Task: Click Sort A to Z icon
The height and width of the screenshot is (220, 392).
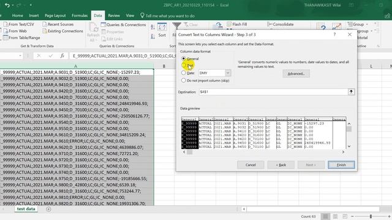Action: tap(153, 27)
